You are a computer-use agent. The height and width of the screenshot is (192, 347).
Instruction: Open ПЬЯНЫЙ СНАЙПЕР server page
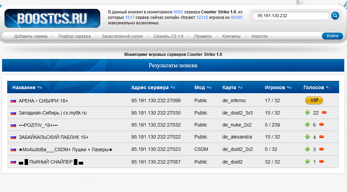click(51, 162)
